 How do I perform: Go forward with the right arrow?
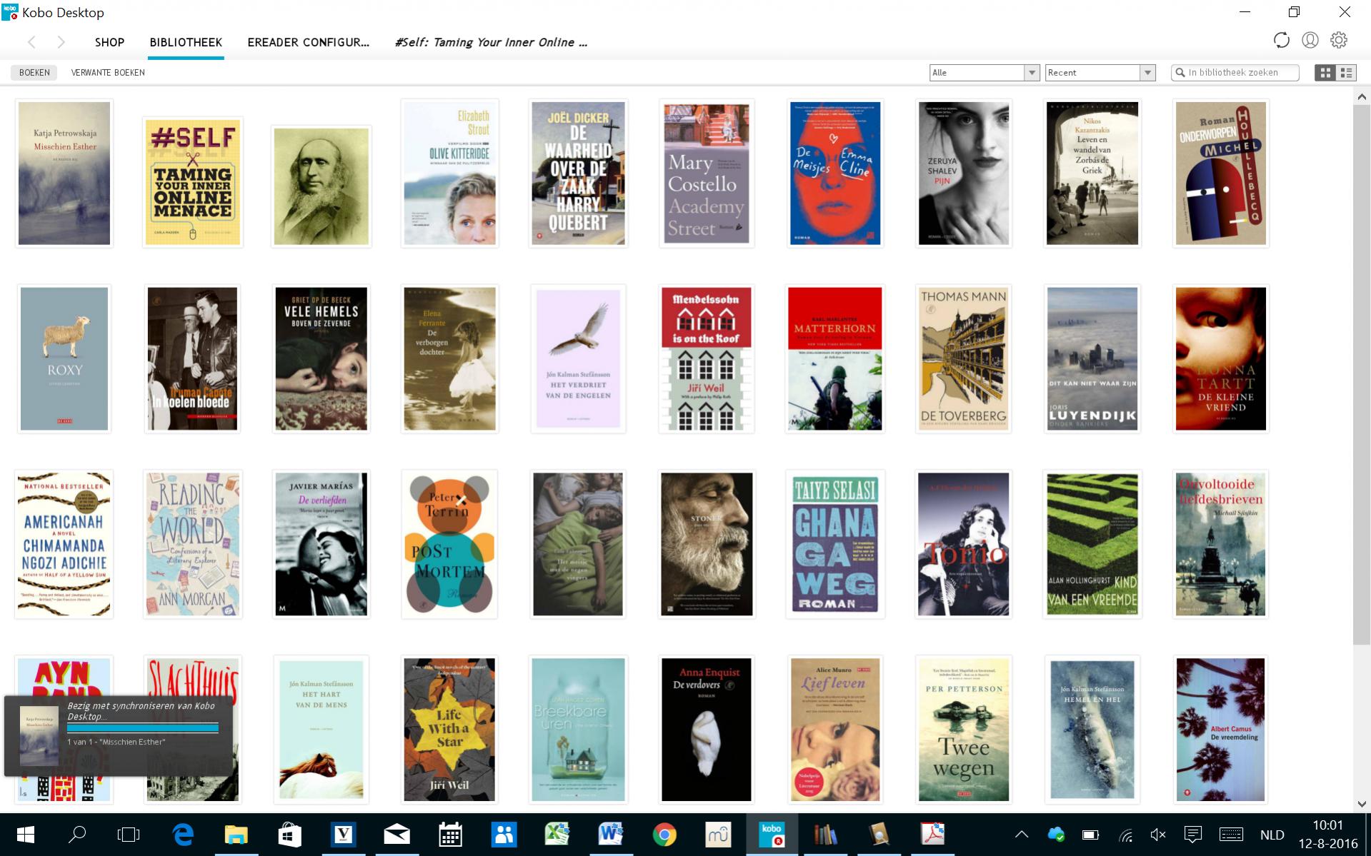click(61, 42)
